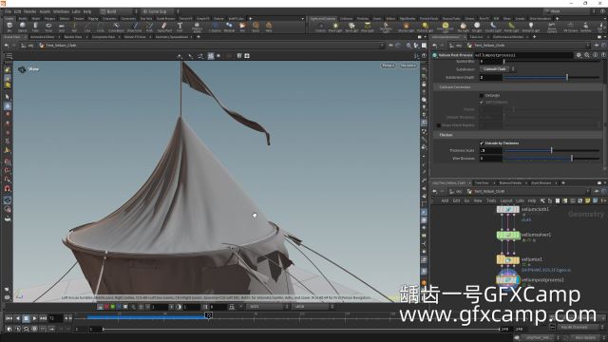Open the No cam camera menu
Viewport: 608px width, 342px height.
[x=408, y=66]
